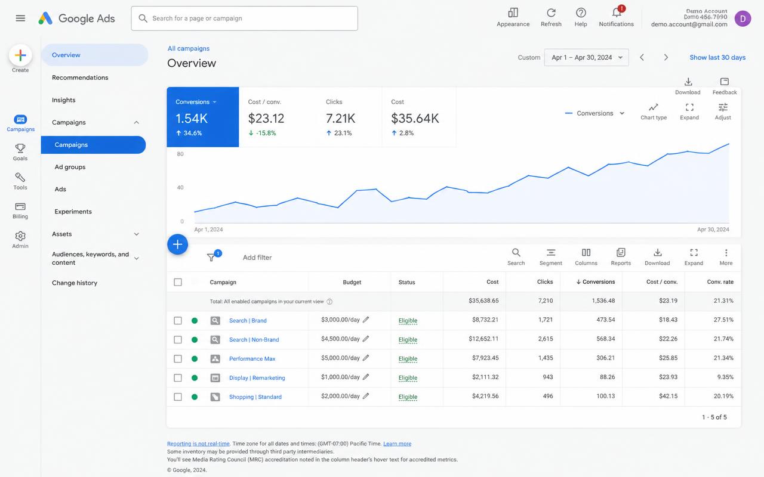Open Overview in the sidebar
The height and width of the screenshot is (477, 764).
94,55
